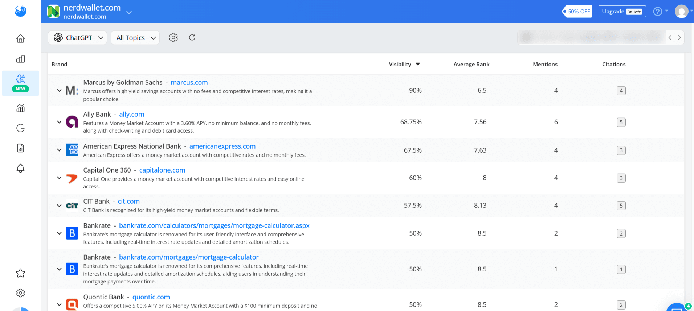Image resolution: width=694 pixels, height=311 pixels.
Task: View citations badge for American Express National Bank
Action: [621, 150]
